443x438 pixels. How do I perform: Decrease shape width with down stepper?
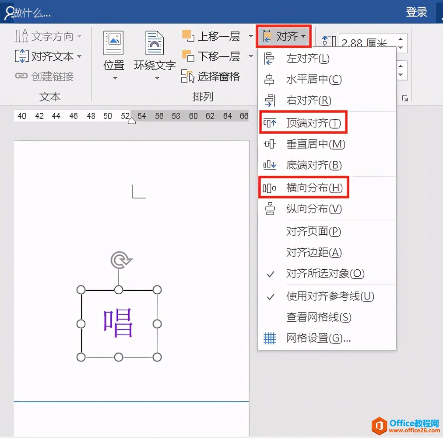[401, 74]
